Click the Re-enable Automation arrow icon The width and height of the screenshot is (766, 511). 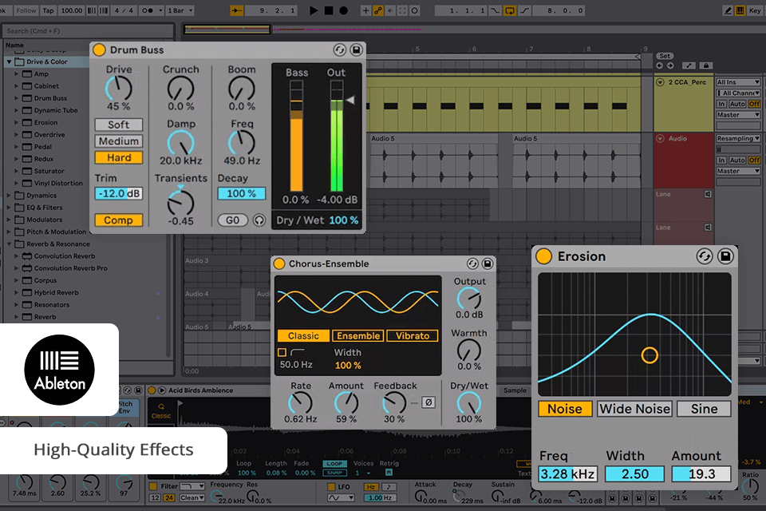click(390, 10)
